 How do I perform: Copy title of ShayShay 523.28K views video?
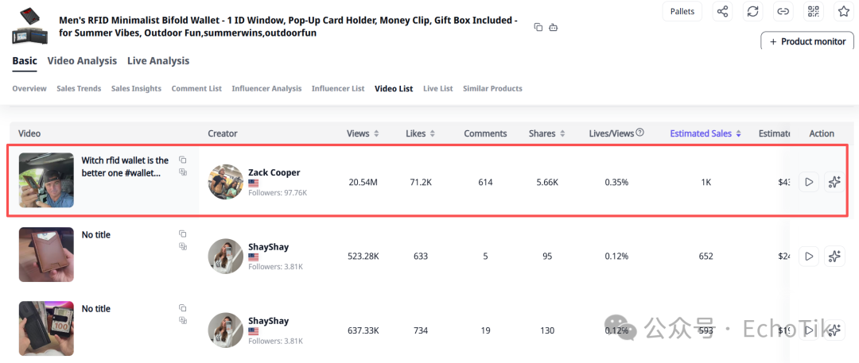[x=183, y=234]
